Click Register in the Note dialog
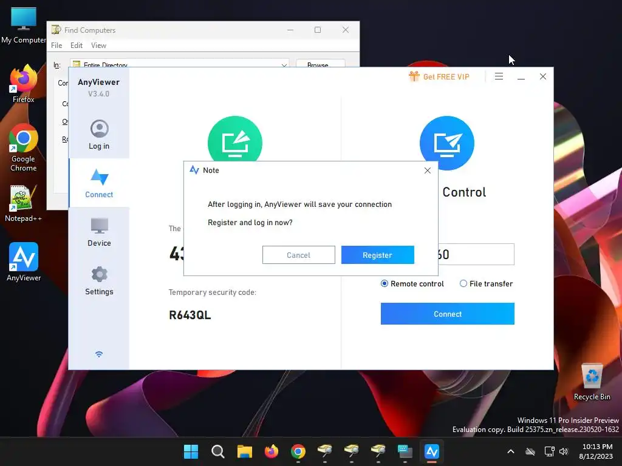This screenshot has height=466, width=622. pyautogui.click(x=377, y=255)
